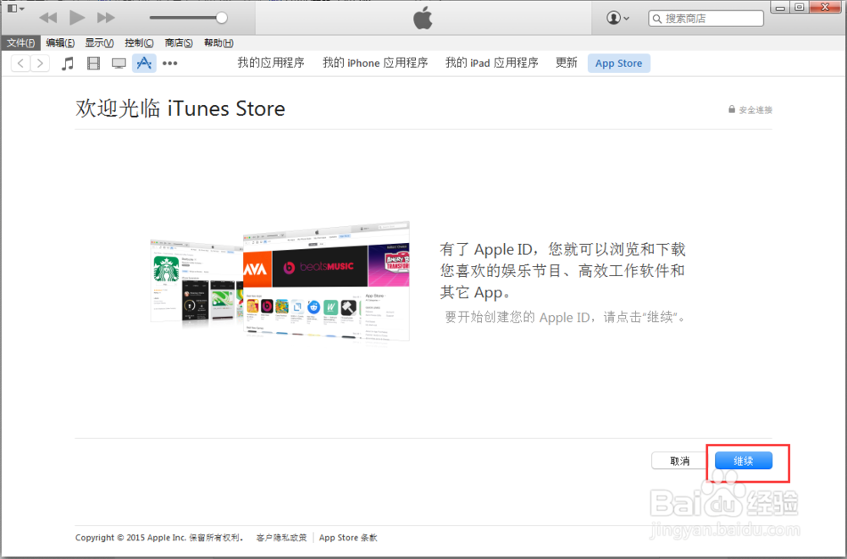Open the 显示(V) menu
Screen dimensions: 847x559
click(x=99, y=42)
